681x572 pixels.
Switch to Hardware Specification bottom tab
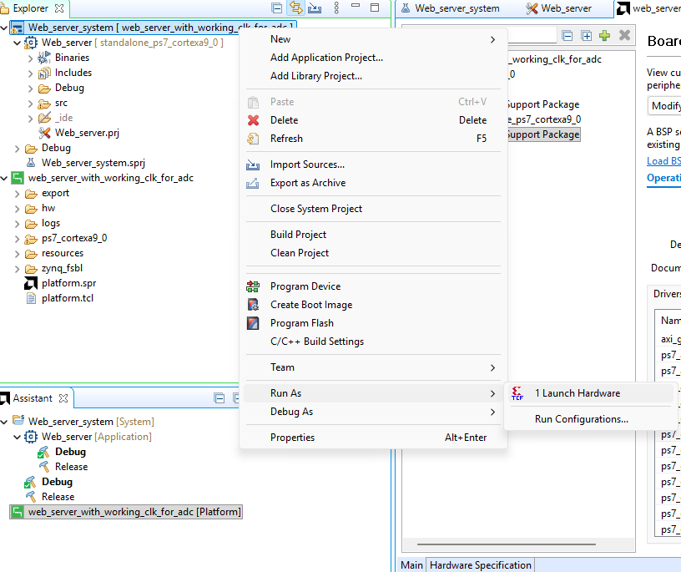480,565
